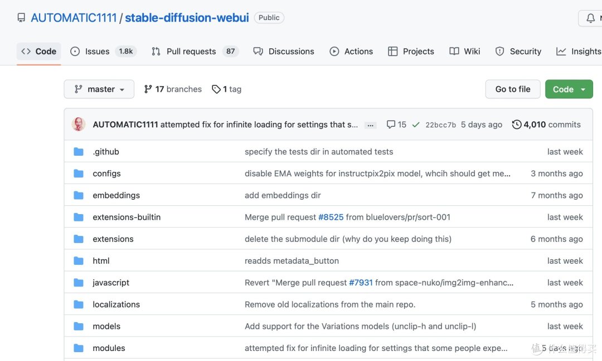Click the green checkmark on the latest commit
This screenshot has width=602, height=361.
(416, 124)
